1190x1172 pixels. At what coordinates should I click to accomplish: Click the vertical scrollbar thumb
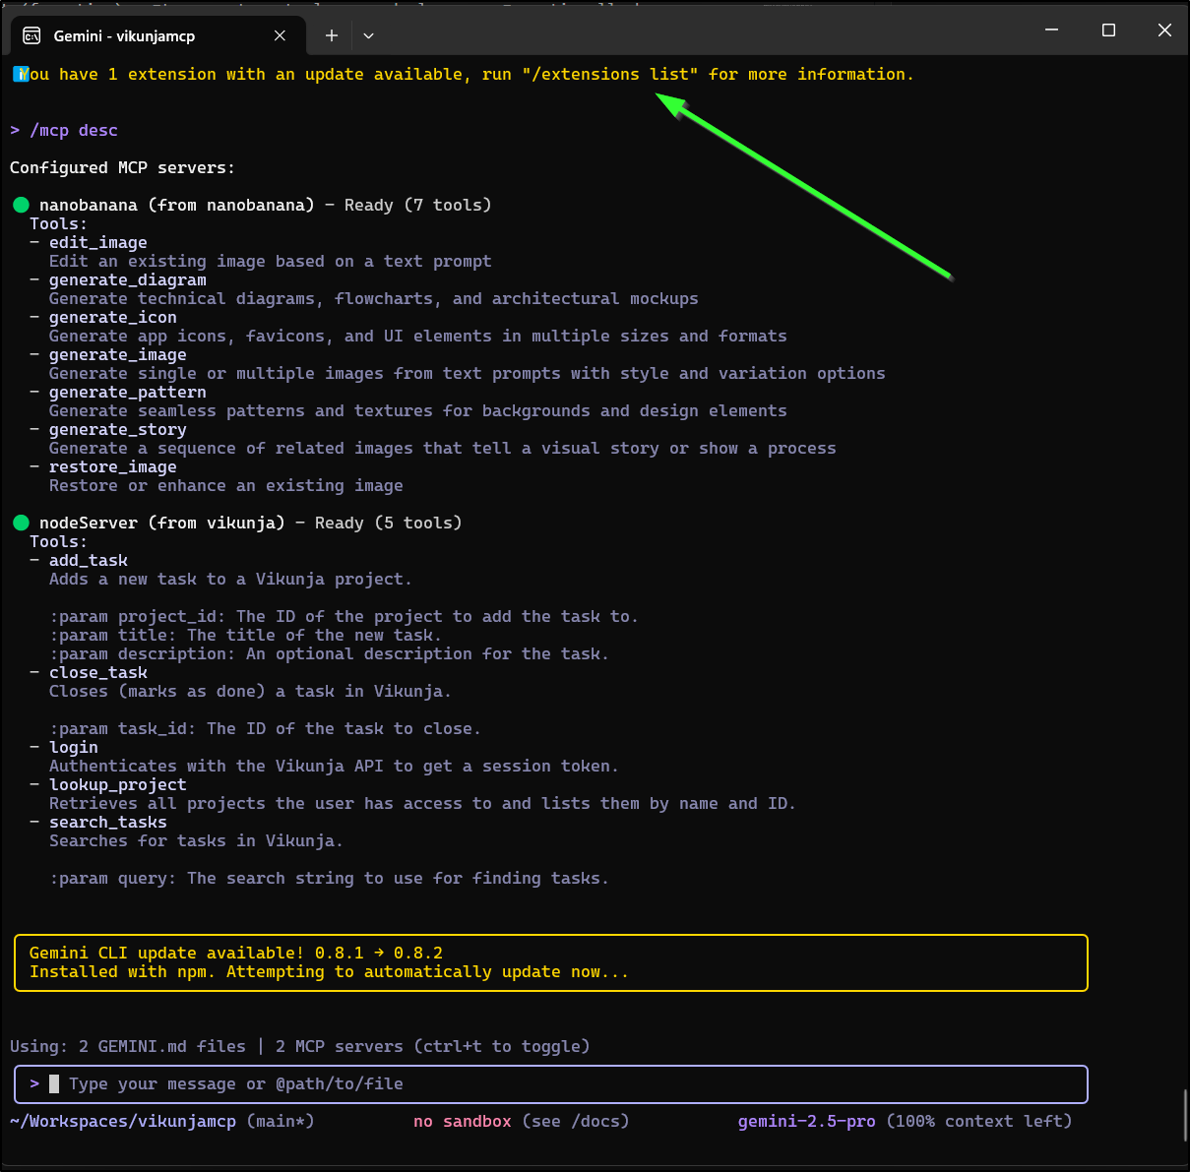[x=1184, y=1115]
